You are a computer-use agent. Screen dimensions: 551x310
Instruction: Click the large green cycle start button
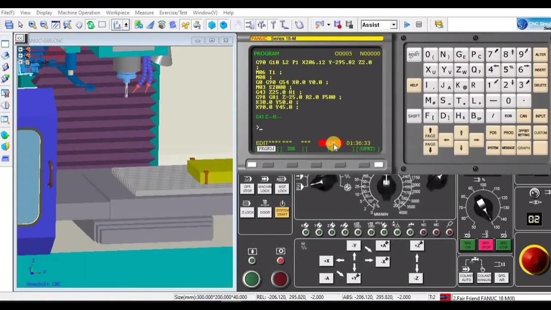[252, 279]
